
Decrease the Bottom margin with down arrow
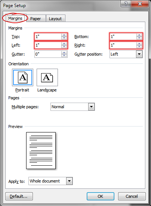point(139,38)
